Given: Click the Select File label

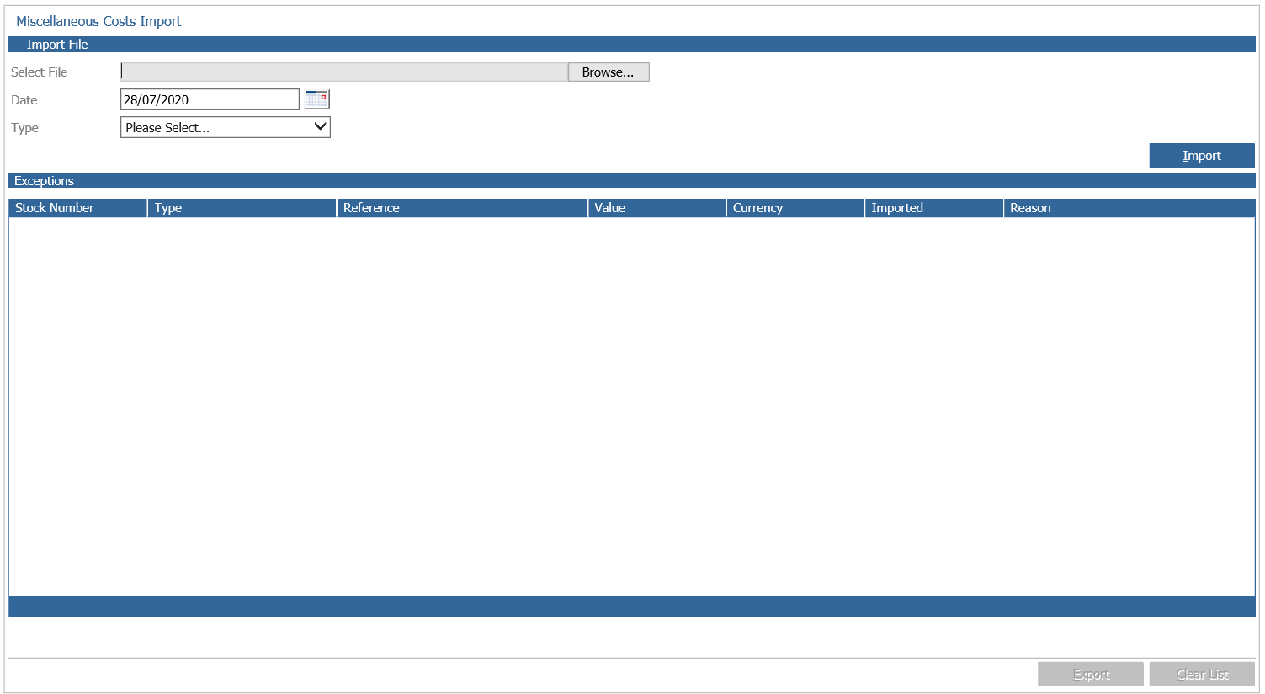Looking at the screenshot, I should (x=40, y=72).
